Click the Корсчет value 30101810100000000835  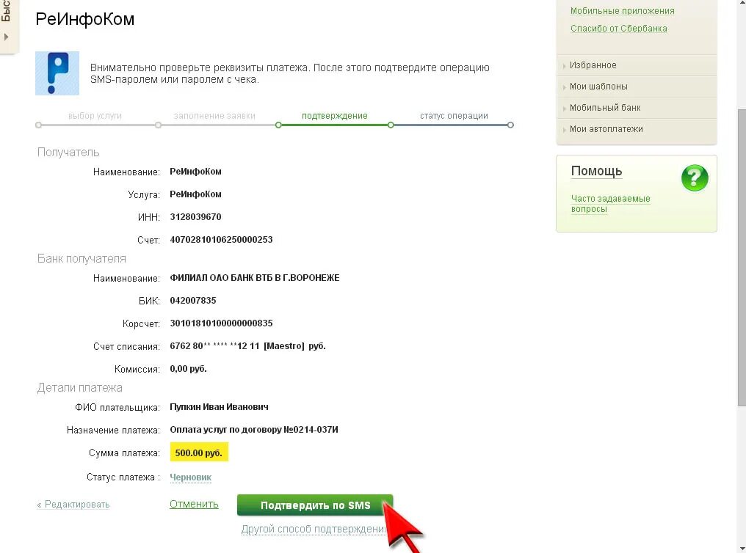tap(221, 323)
